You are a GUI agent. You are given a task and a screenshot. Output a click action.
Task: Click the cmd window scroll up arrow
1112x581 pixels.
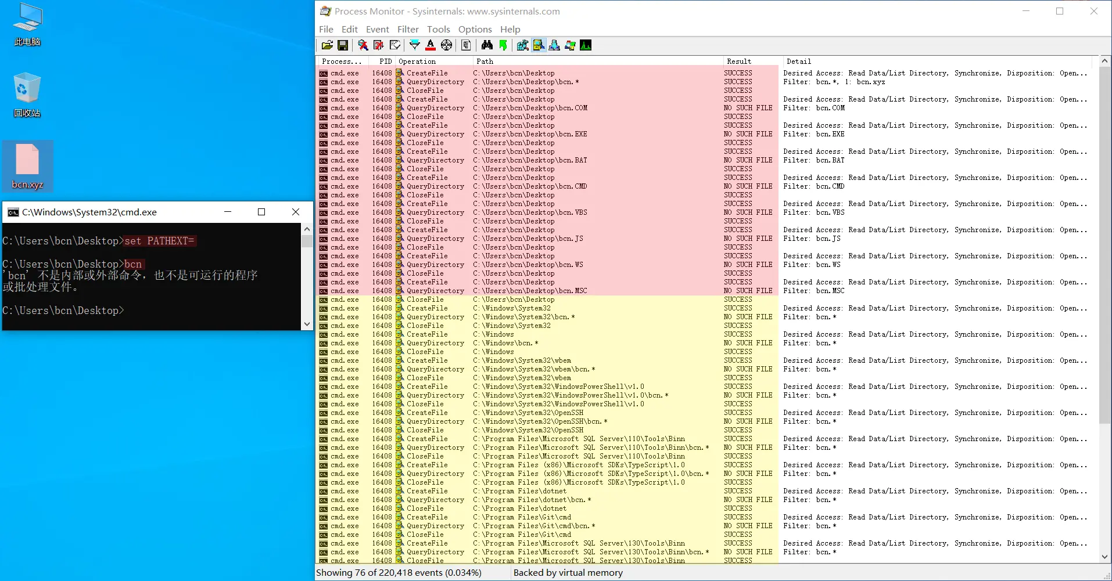pos(307,229)
